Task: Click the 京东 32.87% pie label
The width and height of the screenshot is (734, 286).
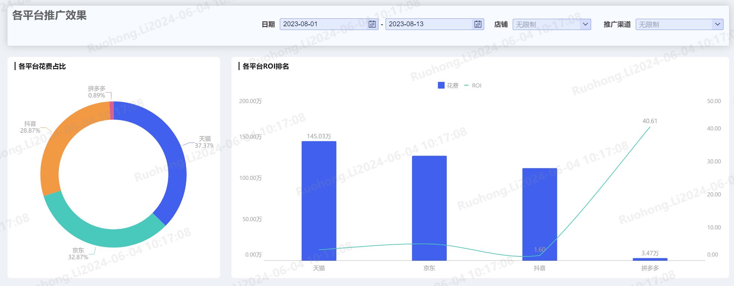Action: point(78,253)
